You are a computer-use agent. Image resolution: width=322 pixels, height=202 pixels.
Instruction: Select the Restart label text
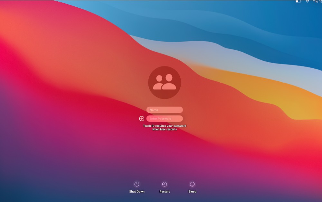[165, 191]
